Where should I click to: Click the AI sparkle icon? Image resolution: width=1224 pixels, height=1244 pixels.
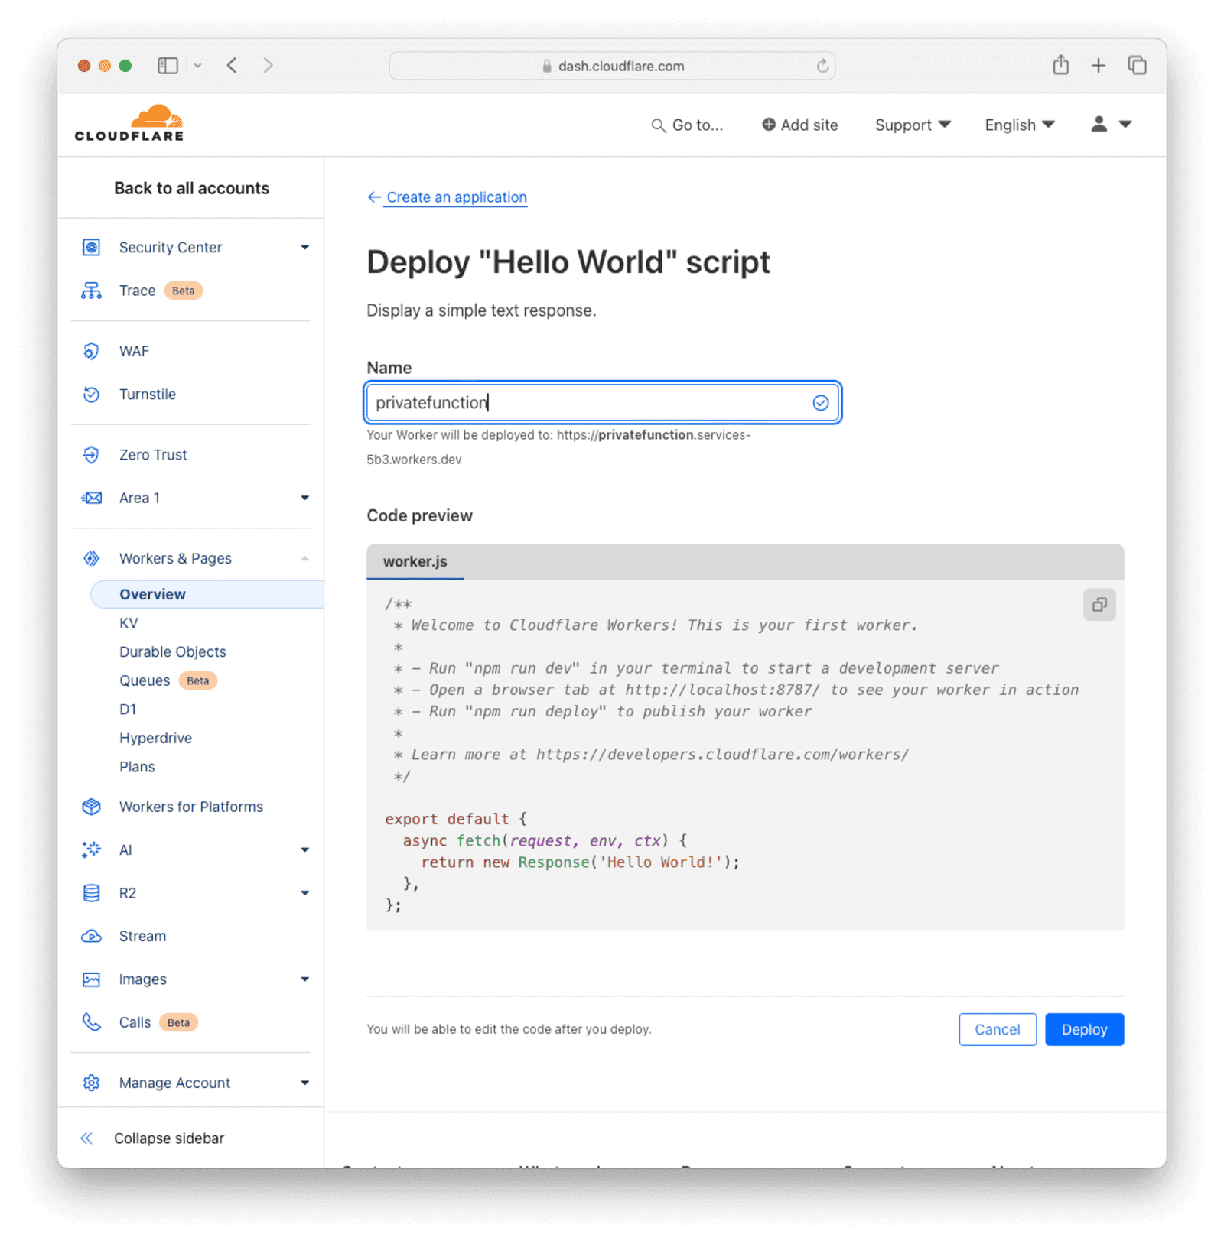tap(91, 849)
